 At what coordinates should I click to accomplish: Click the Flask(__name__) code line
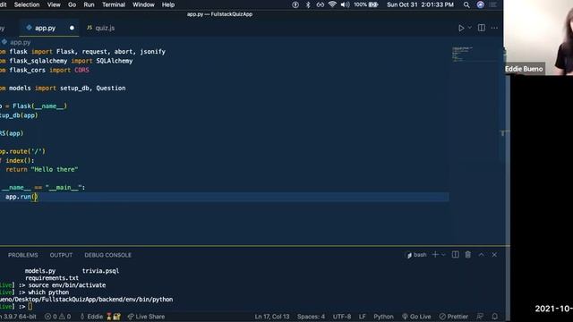click(x=33, y=106)
